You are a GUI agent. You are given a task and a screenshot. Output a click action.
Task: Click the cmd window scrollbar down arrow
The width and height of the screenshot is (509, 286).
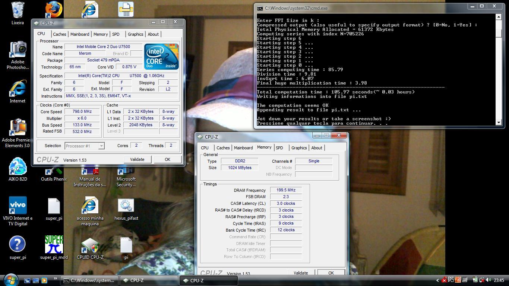click(x=499, y=123)
